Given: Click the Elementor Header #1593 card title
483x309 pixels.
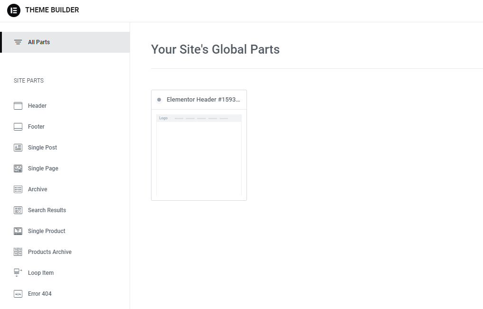Looking at the screenshot, I should (203, 100).
